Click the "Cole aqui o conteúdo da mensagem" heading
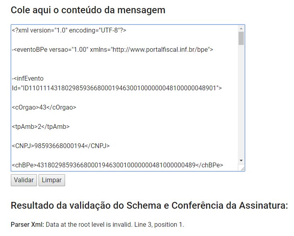Screen dimensions: 294x236 pos(88,10)
